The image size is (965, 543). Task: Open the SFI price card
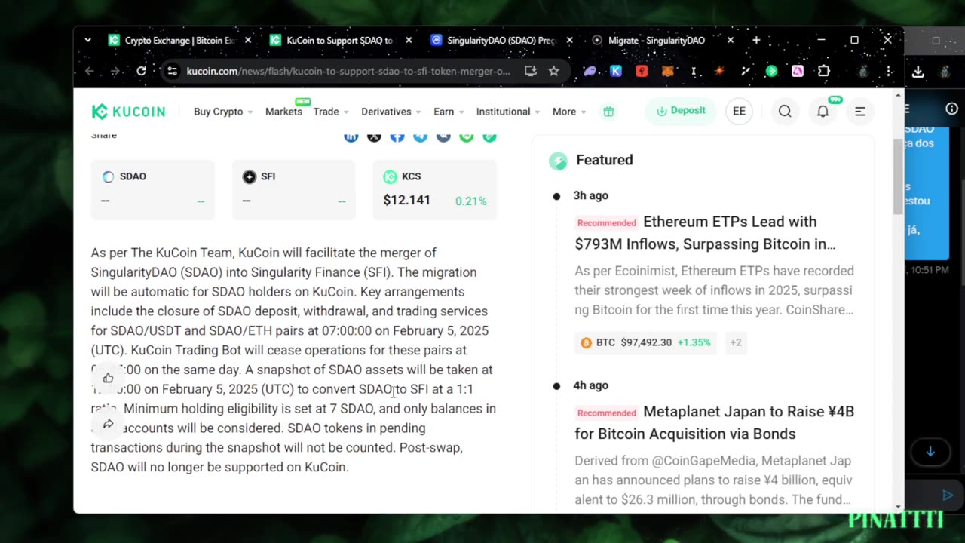coord(294,189)
